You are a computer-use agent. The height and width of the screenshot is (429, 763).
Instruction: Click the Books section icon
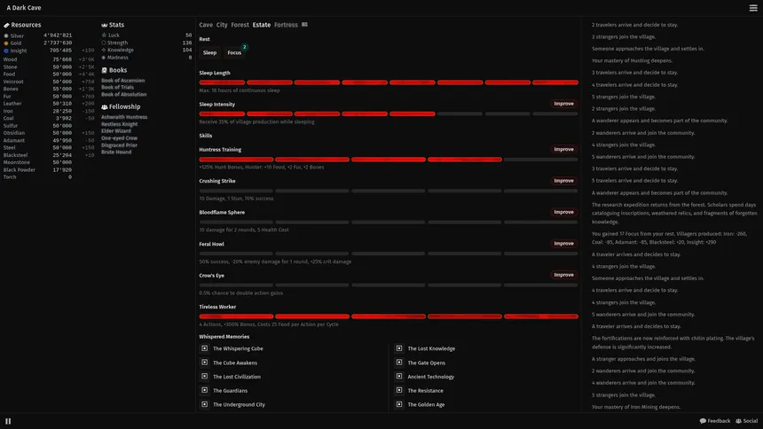(104, 70)
